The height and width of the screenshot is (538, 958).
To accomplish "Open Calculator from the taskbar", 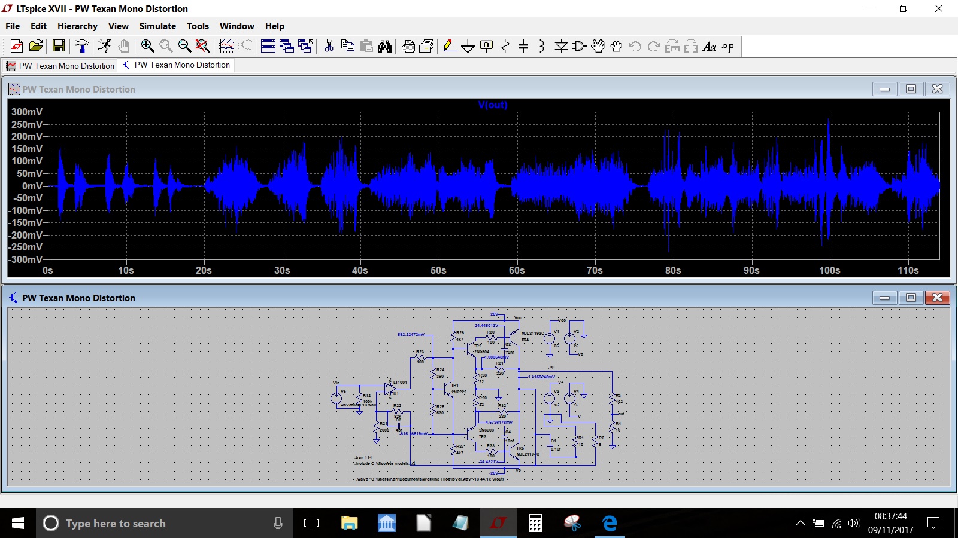I will pos(535,523).
